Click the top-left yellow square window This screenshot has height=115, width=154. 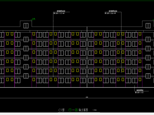[7, 34]
